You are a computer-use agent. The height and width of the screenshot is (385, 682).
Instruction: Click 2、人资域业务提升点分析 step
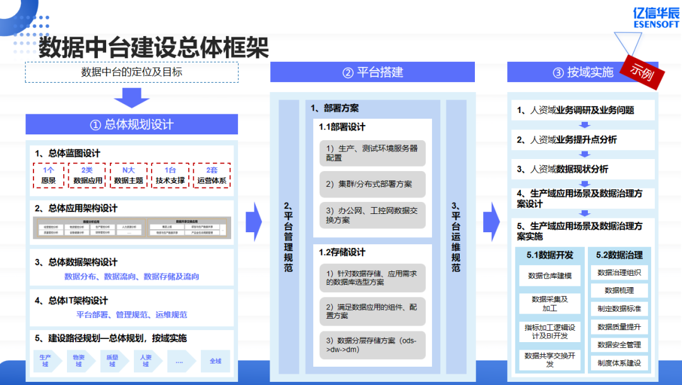point(583,139)
